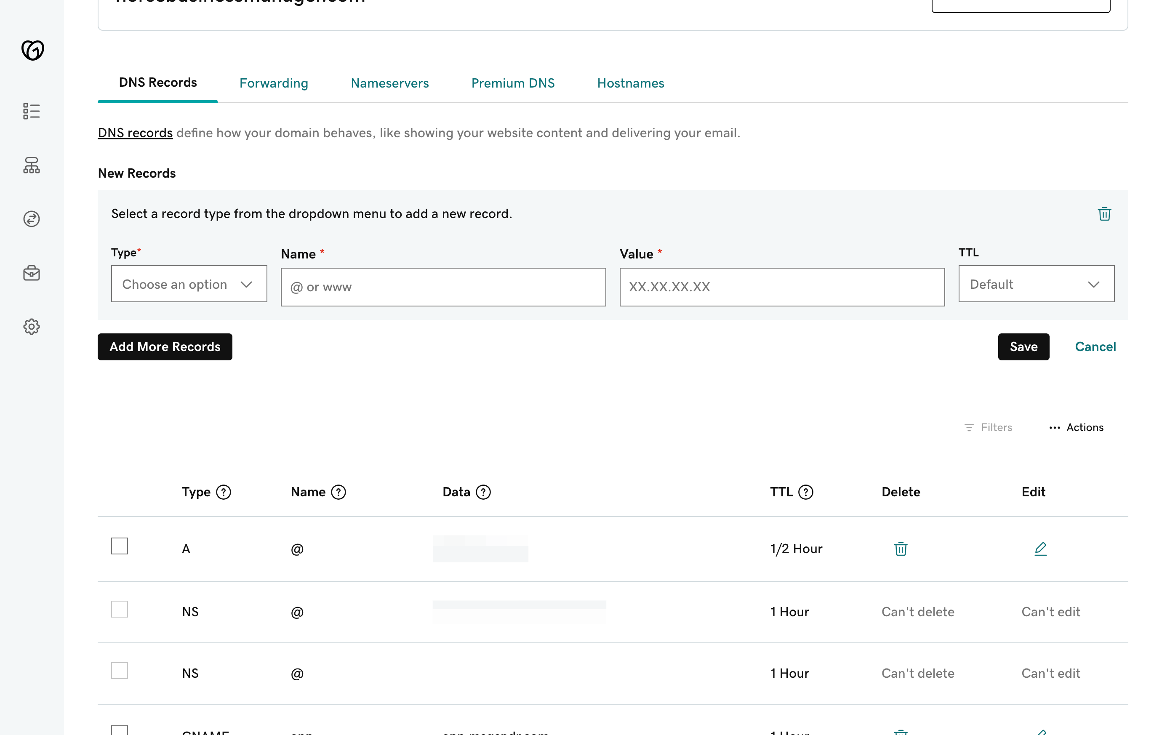Click first NS row 'Can't edit' text
The image size is (1162, 735).
tap(1050, 612)
